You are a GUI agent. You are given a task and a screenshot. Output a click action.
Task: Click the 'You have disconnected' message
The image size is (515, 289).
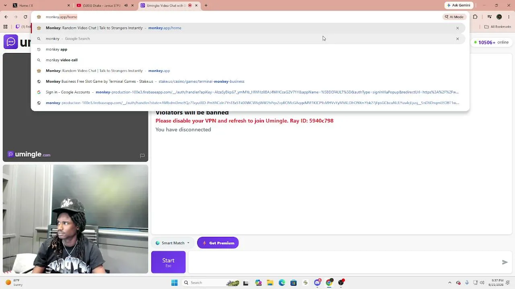(183, 130)
